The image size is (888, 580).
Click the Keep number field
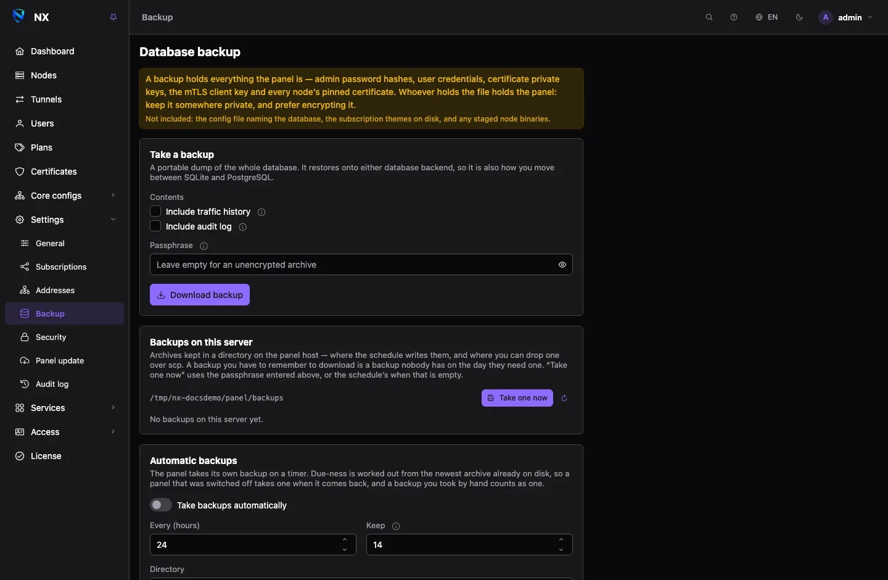(469, 545)
